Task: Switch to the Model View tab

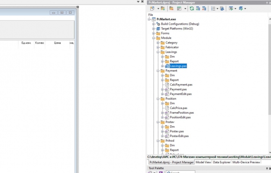Action: [x=203, y=162]
